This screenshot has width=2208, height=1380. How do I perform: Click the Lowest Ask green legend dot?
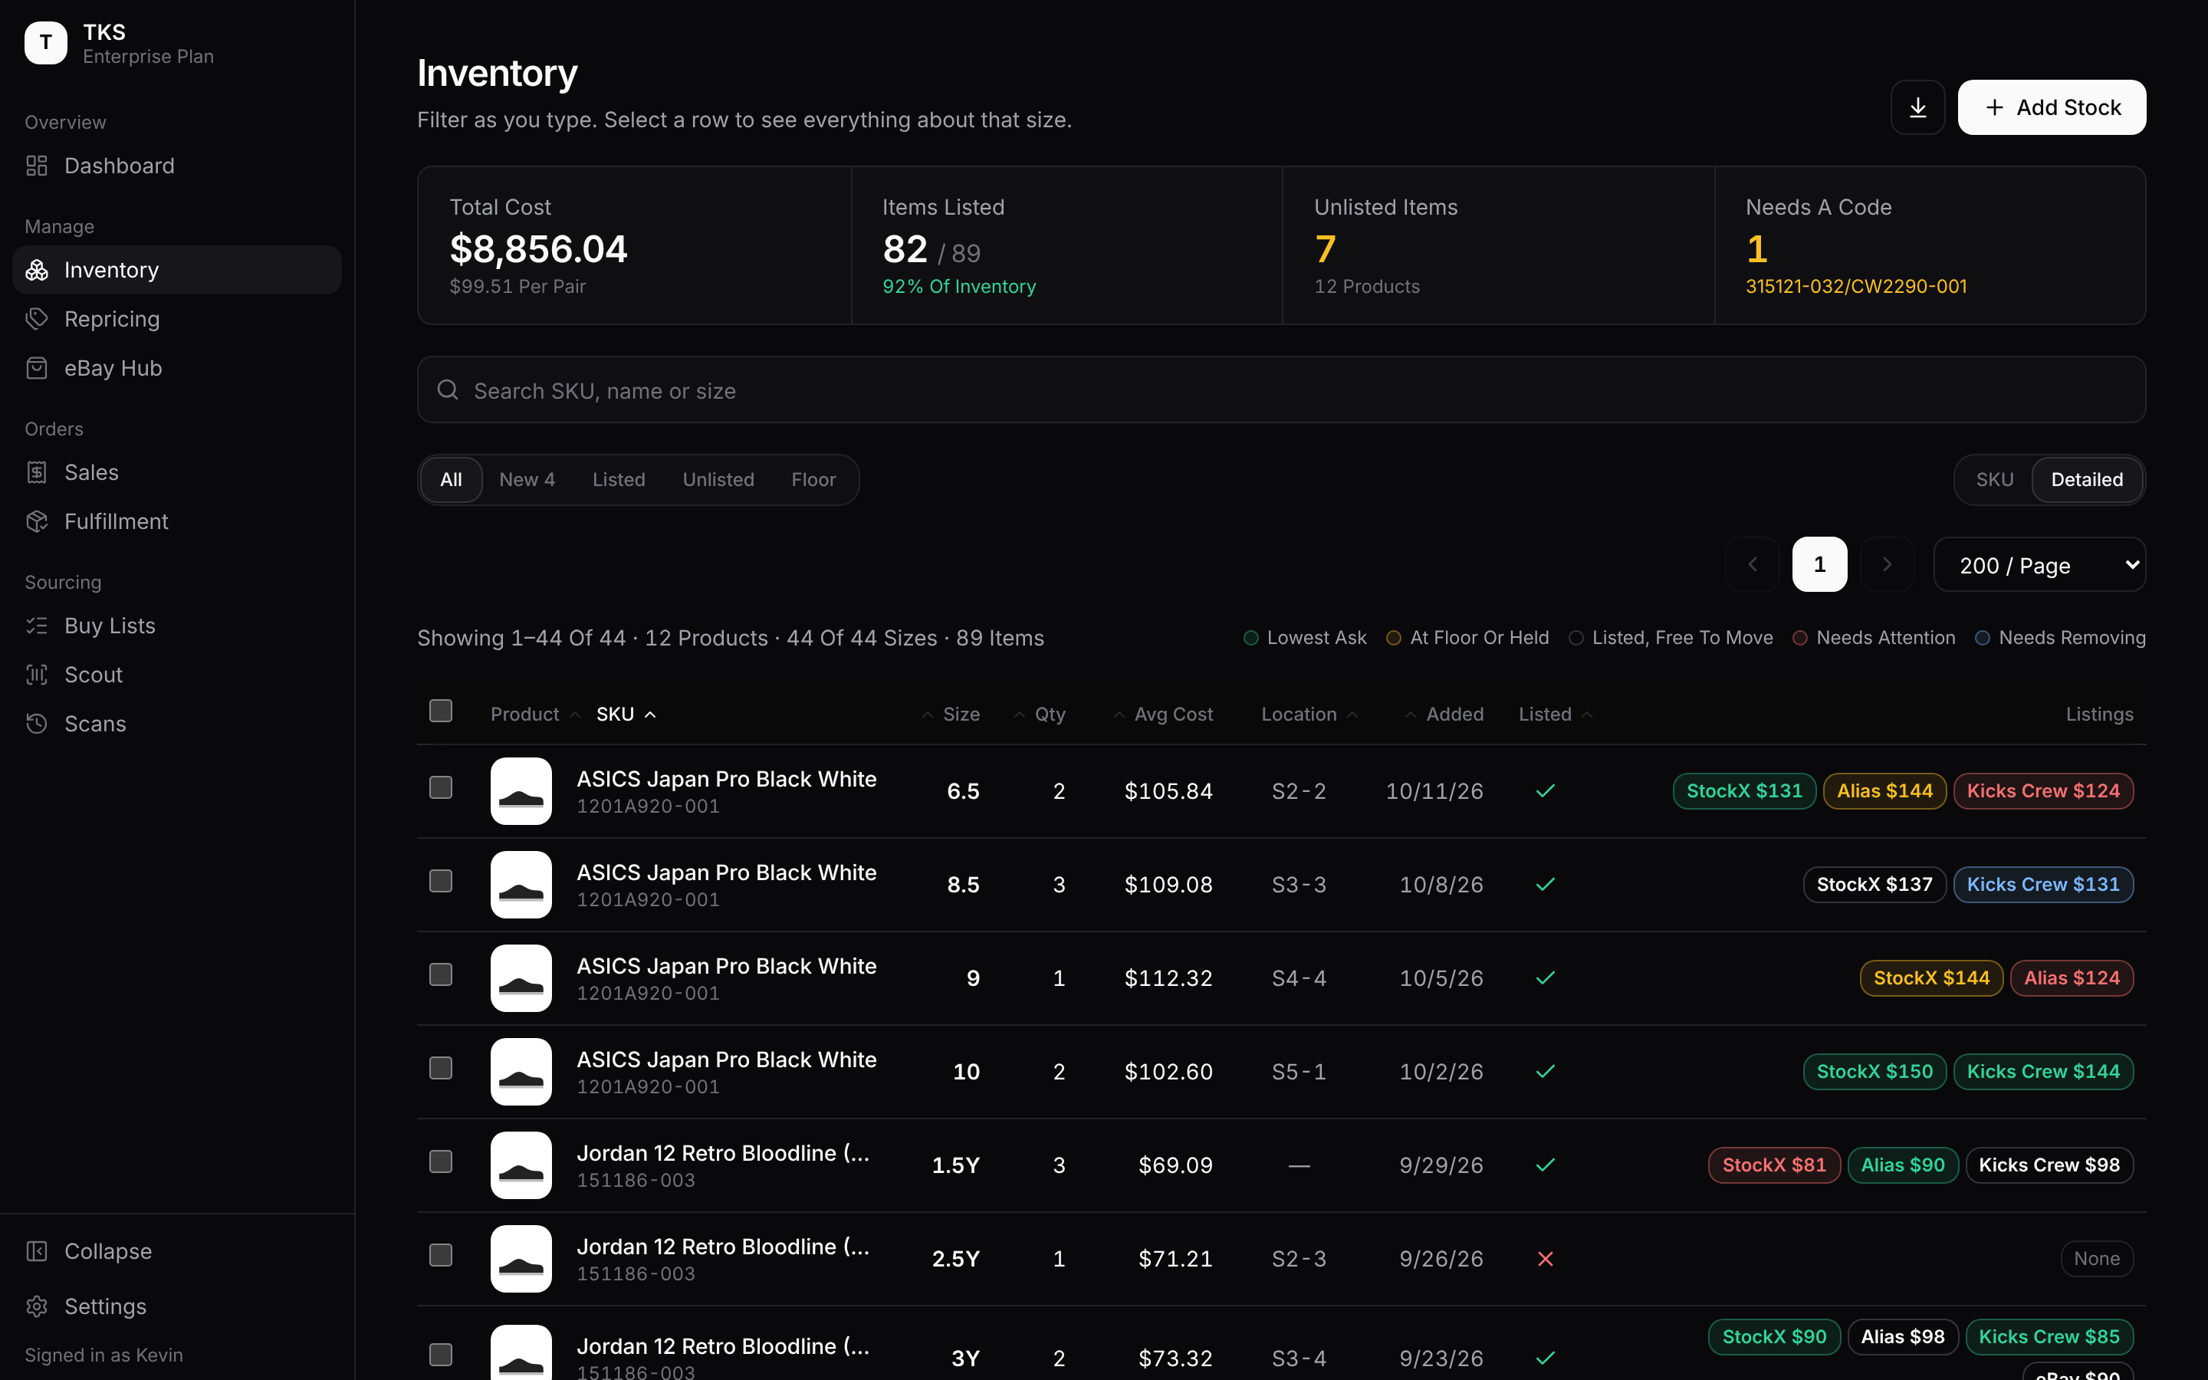pyautogui.click(x=1251, y=638)
